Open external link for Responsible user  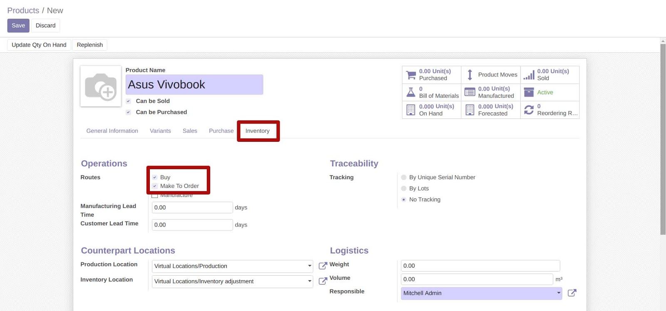(572, 293)
